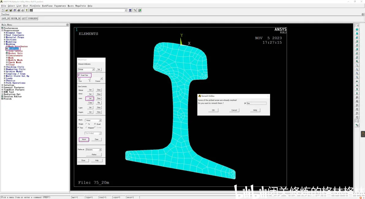
Task: Open the Pan-Zoom-Rotate toolbar icon
Action: [x=14, y=10]
